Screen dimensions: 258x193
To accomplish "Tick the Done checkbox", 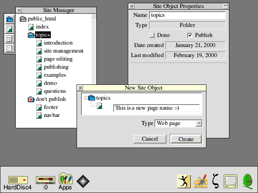I will [x=152, y=35].
